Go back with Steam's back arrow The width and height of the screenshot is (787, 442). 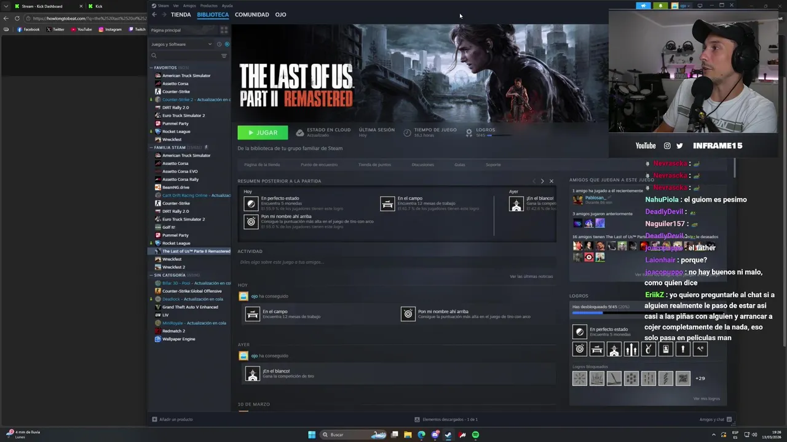154,14
